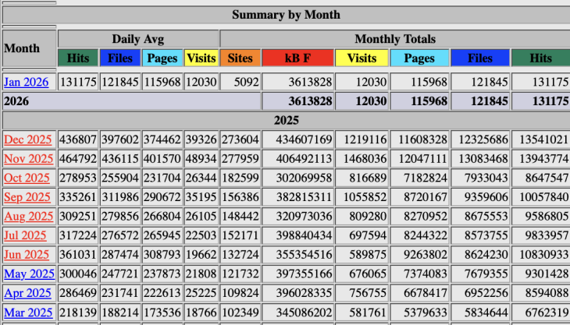Click the red kB F column header

pyautogui.click(x=297, y=58)
